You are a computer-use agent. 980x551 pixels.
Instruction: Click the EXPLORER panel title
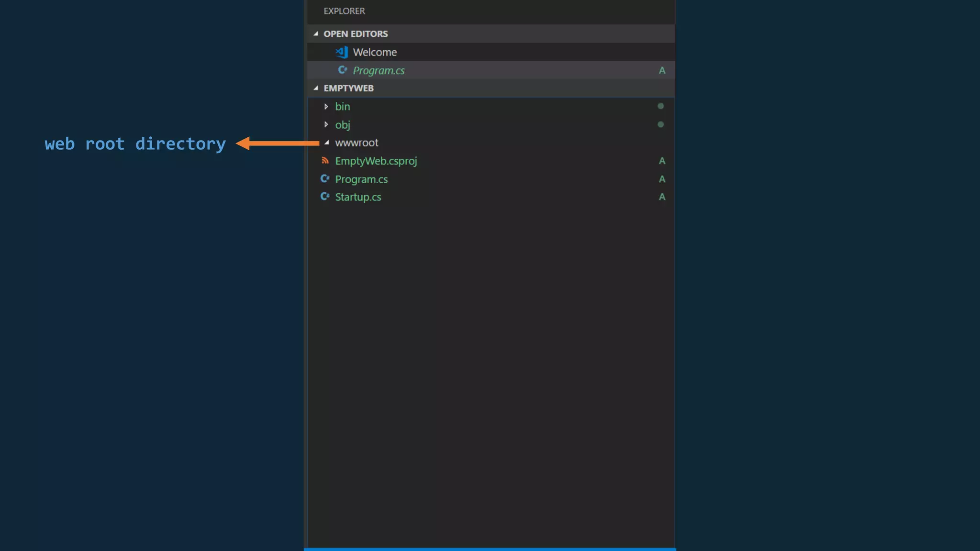[x=344, y=11]
